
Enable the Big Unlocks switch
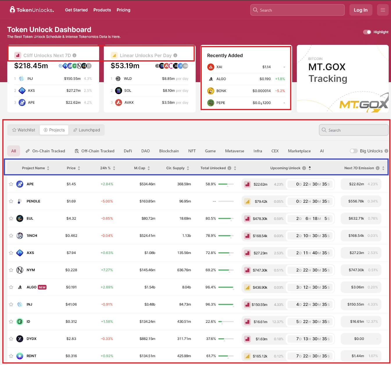point(354,151)
